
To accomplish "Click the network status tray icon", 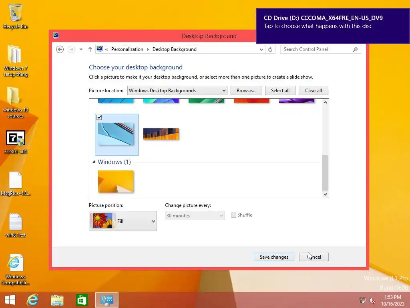I will [363, 300].
